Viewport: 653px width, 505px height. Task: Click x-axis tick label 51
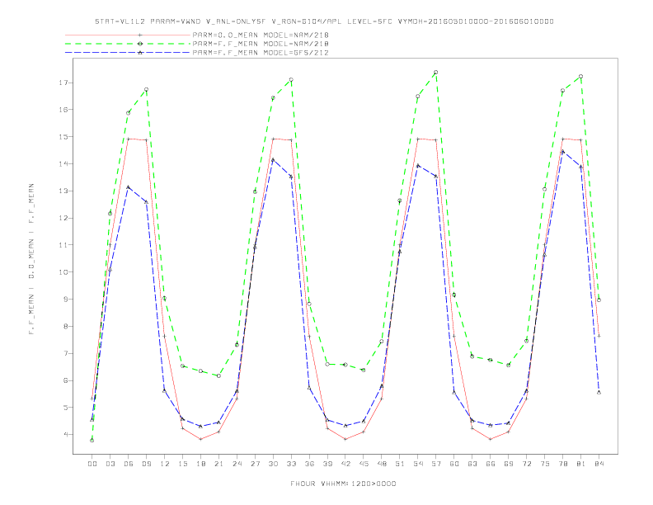(x=400, y=464)
